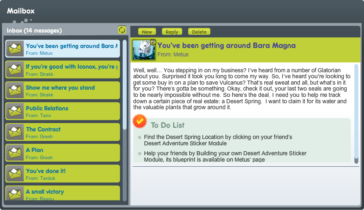The height and width of the screenshot is (210, 364).
Task: Click envelope icon of Metus message
Action: point(15,48)
